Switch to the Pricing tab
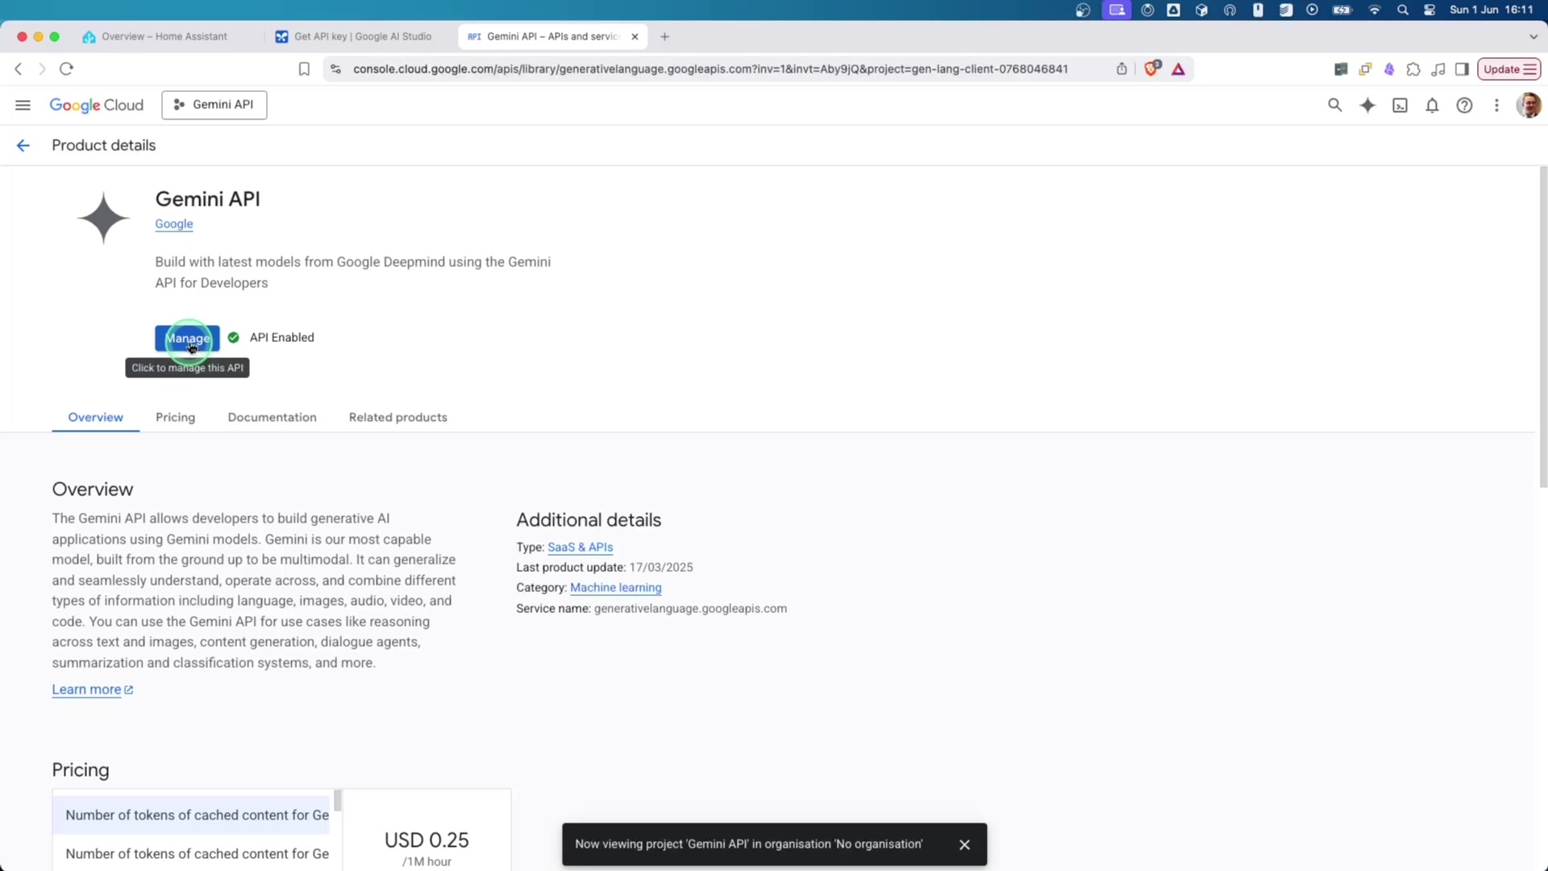This screenshot has width=1548, height=871. (175, 418)
